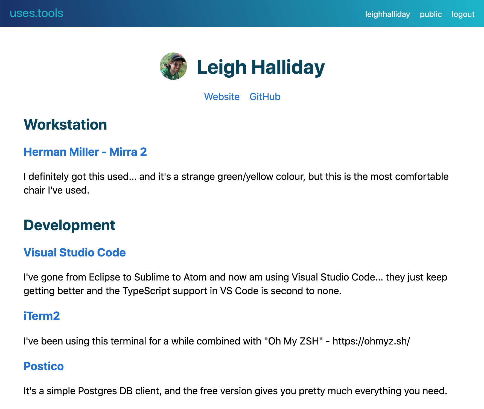Screen dimensions: 484x409
Task: Follow the Visual Studio Code link
Action: pyautogui.click(x=75, y=252)
